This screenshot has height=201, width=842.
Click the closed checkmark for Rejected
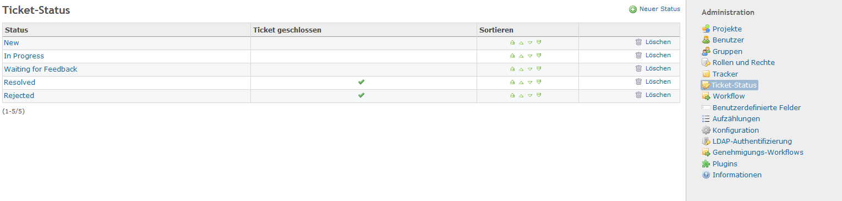pyautogui.click(x=361, y=95)
